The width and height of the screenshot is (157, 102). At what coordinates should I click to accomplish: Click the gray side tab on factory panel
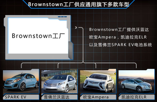tap(71, 50)
